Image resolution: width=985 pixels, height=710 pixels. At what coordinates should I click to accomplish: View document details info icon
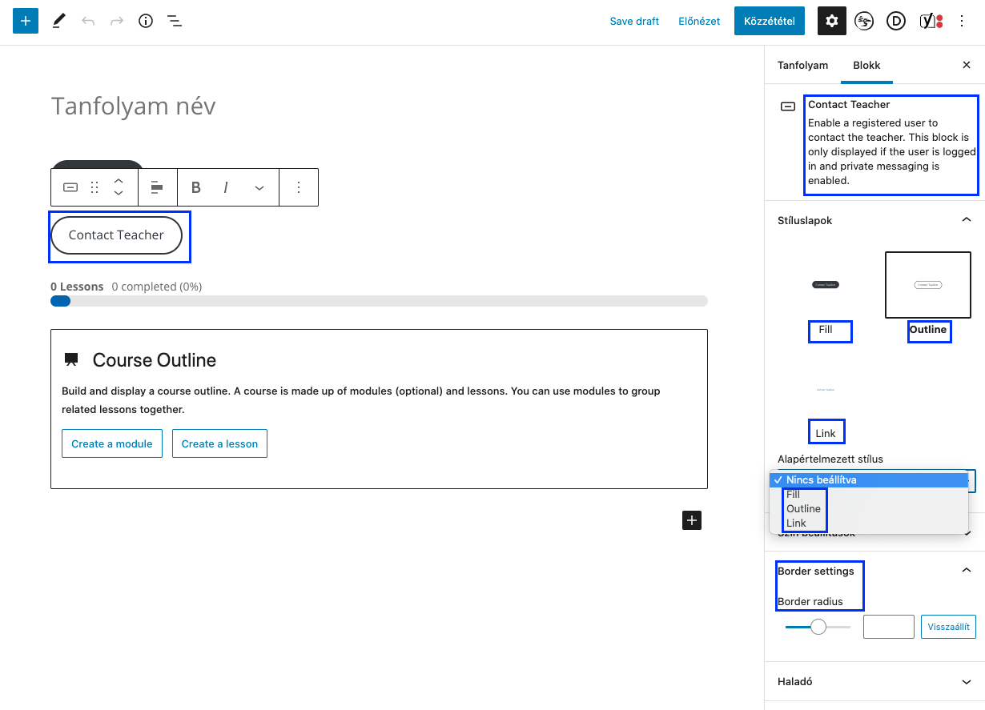pos(145,21)
